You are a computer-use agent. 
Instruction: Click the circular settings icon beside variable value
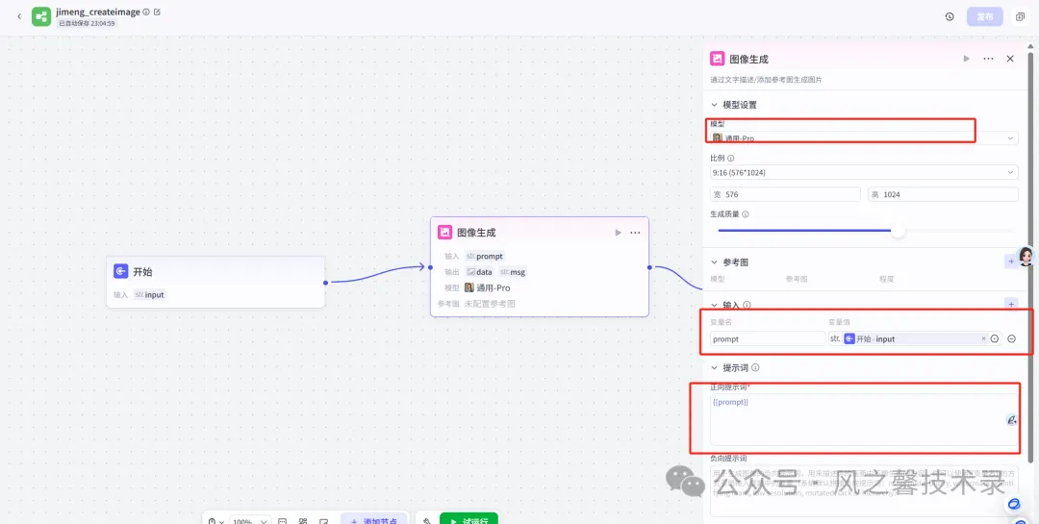click(x=995, y=338)
